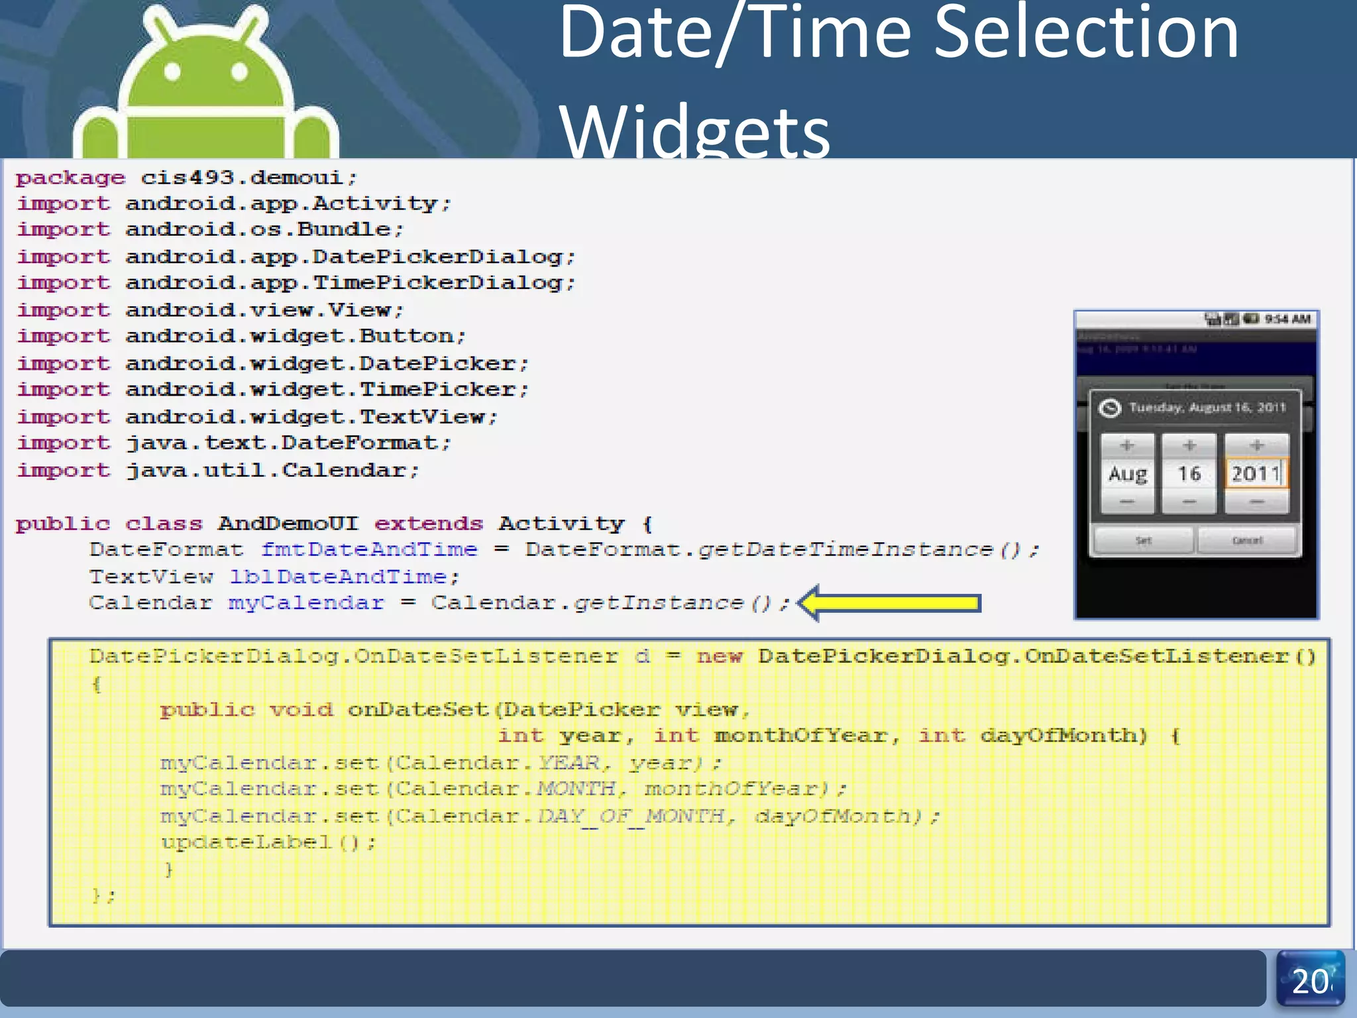Increase the month with the plus above Aug
The height and width of the screenshot is (1018, 1357).
click(1127, 445)
